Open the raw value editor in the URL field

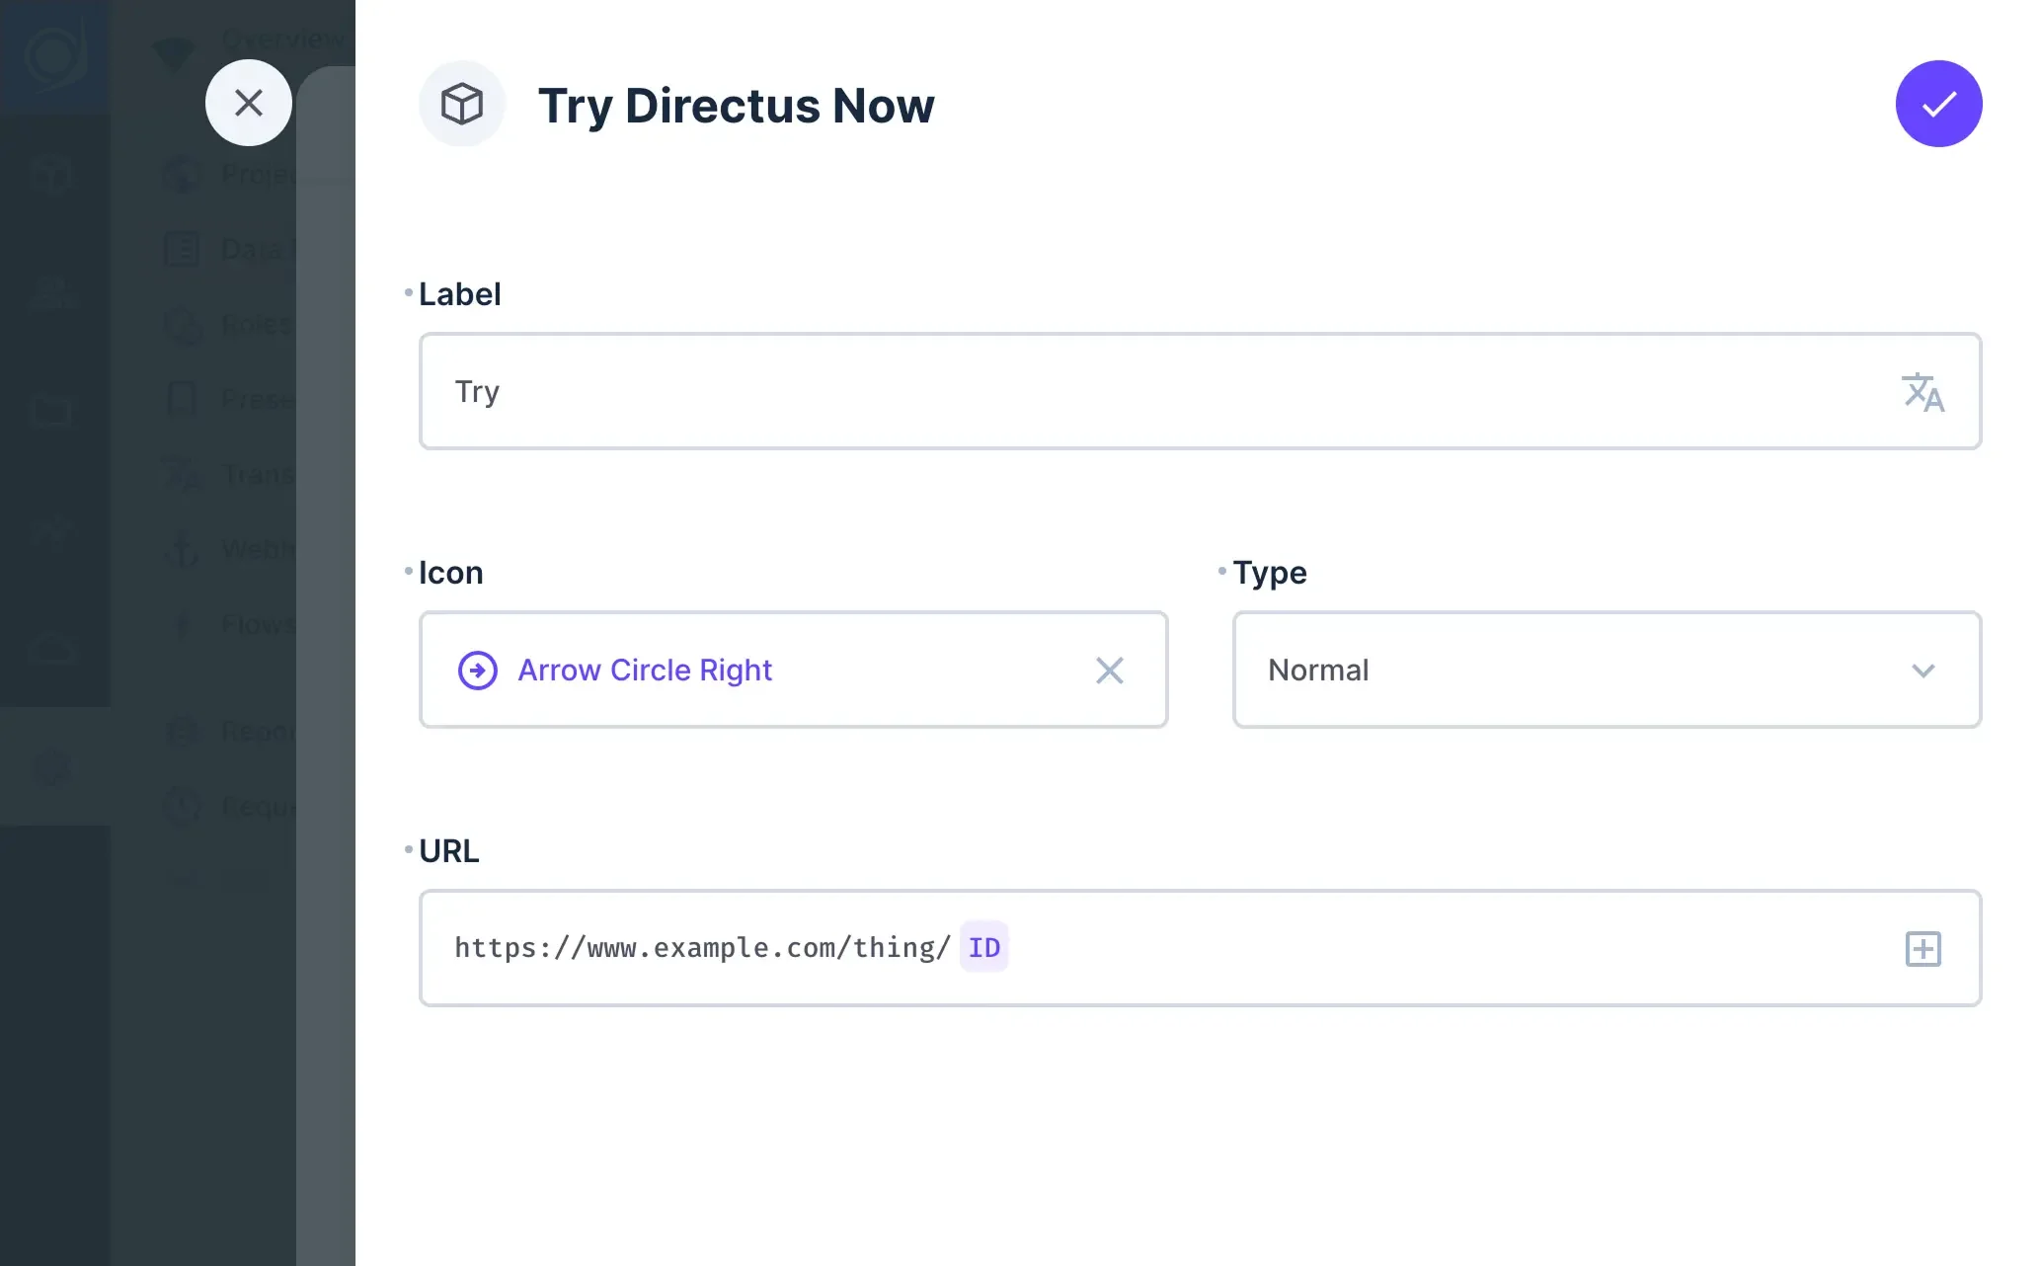click(x=1922, y=948)
